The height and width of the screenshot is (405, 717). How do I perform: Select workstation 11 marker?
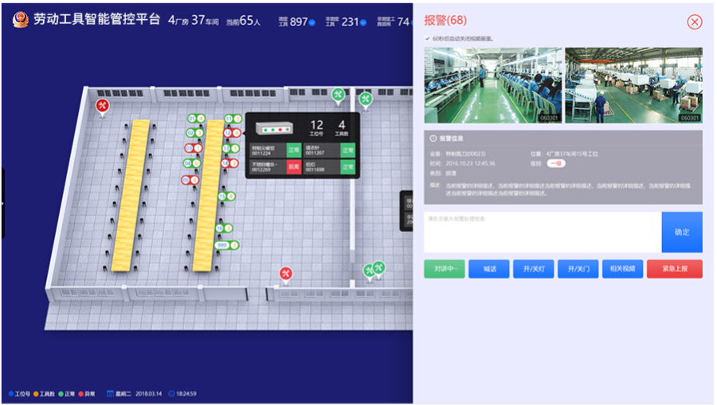pyautogui.click(x=233, y=119)
